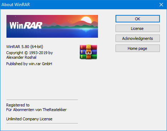The height and width of the screenshot is (131, 167).
Task: Click the Copyright 1993-2019 line
Action: click(29, 53)
